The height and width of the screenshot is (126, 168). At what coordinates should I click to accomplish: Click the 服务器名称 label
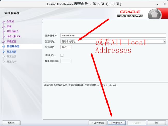pos(51,36)
